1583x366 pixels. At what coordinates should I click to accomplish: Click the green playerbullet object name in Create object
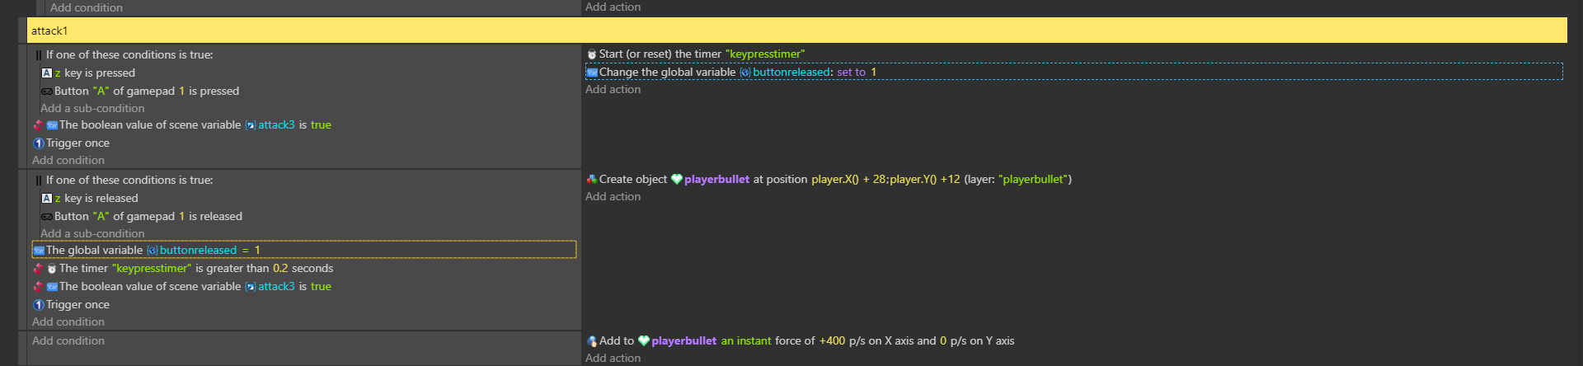tap(716, 180)
